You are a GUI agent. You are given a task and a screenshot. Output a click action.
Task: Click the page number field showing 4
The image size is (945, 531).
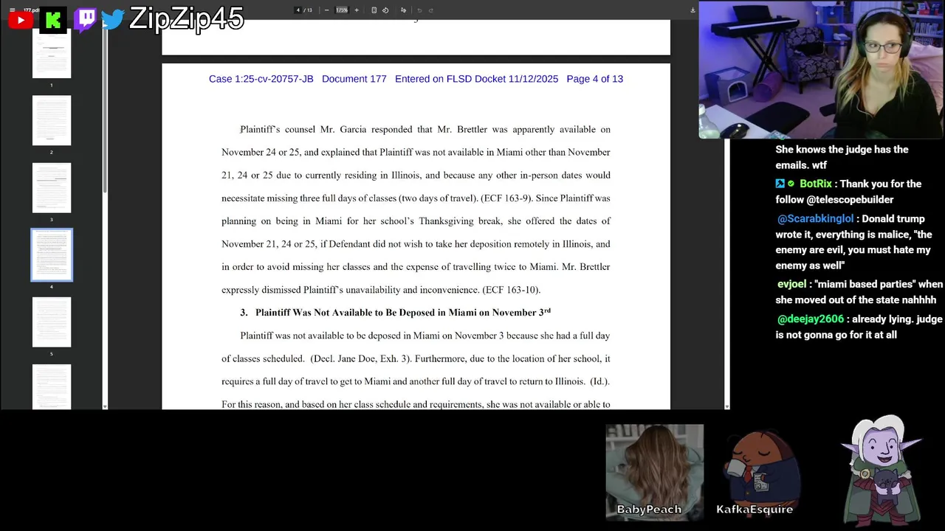coord(298,10)
